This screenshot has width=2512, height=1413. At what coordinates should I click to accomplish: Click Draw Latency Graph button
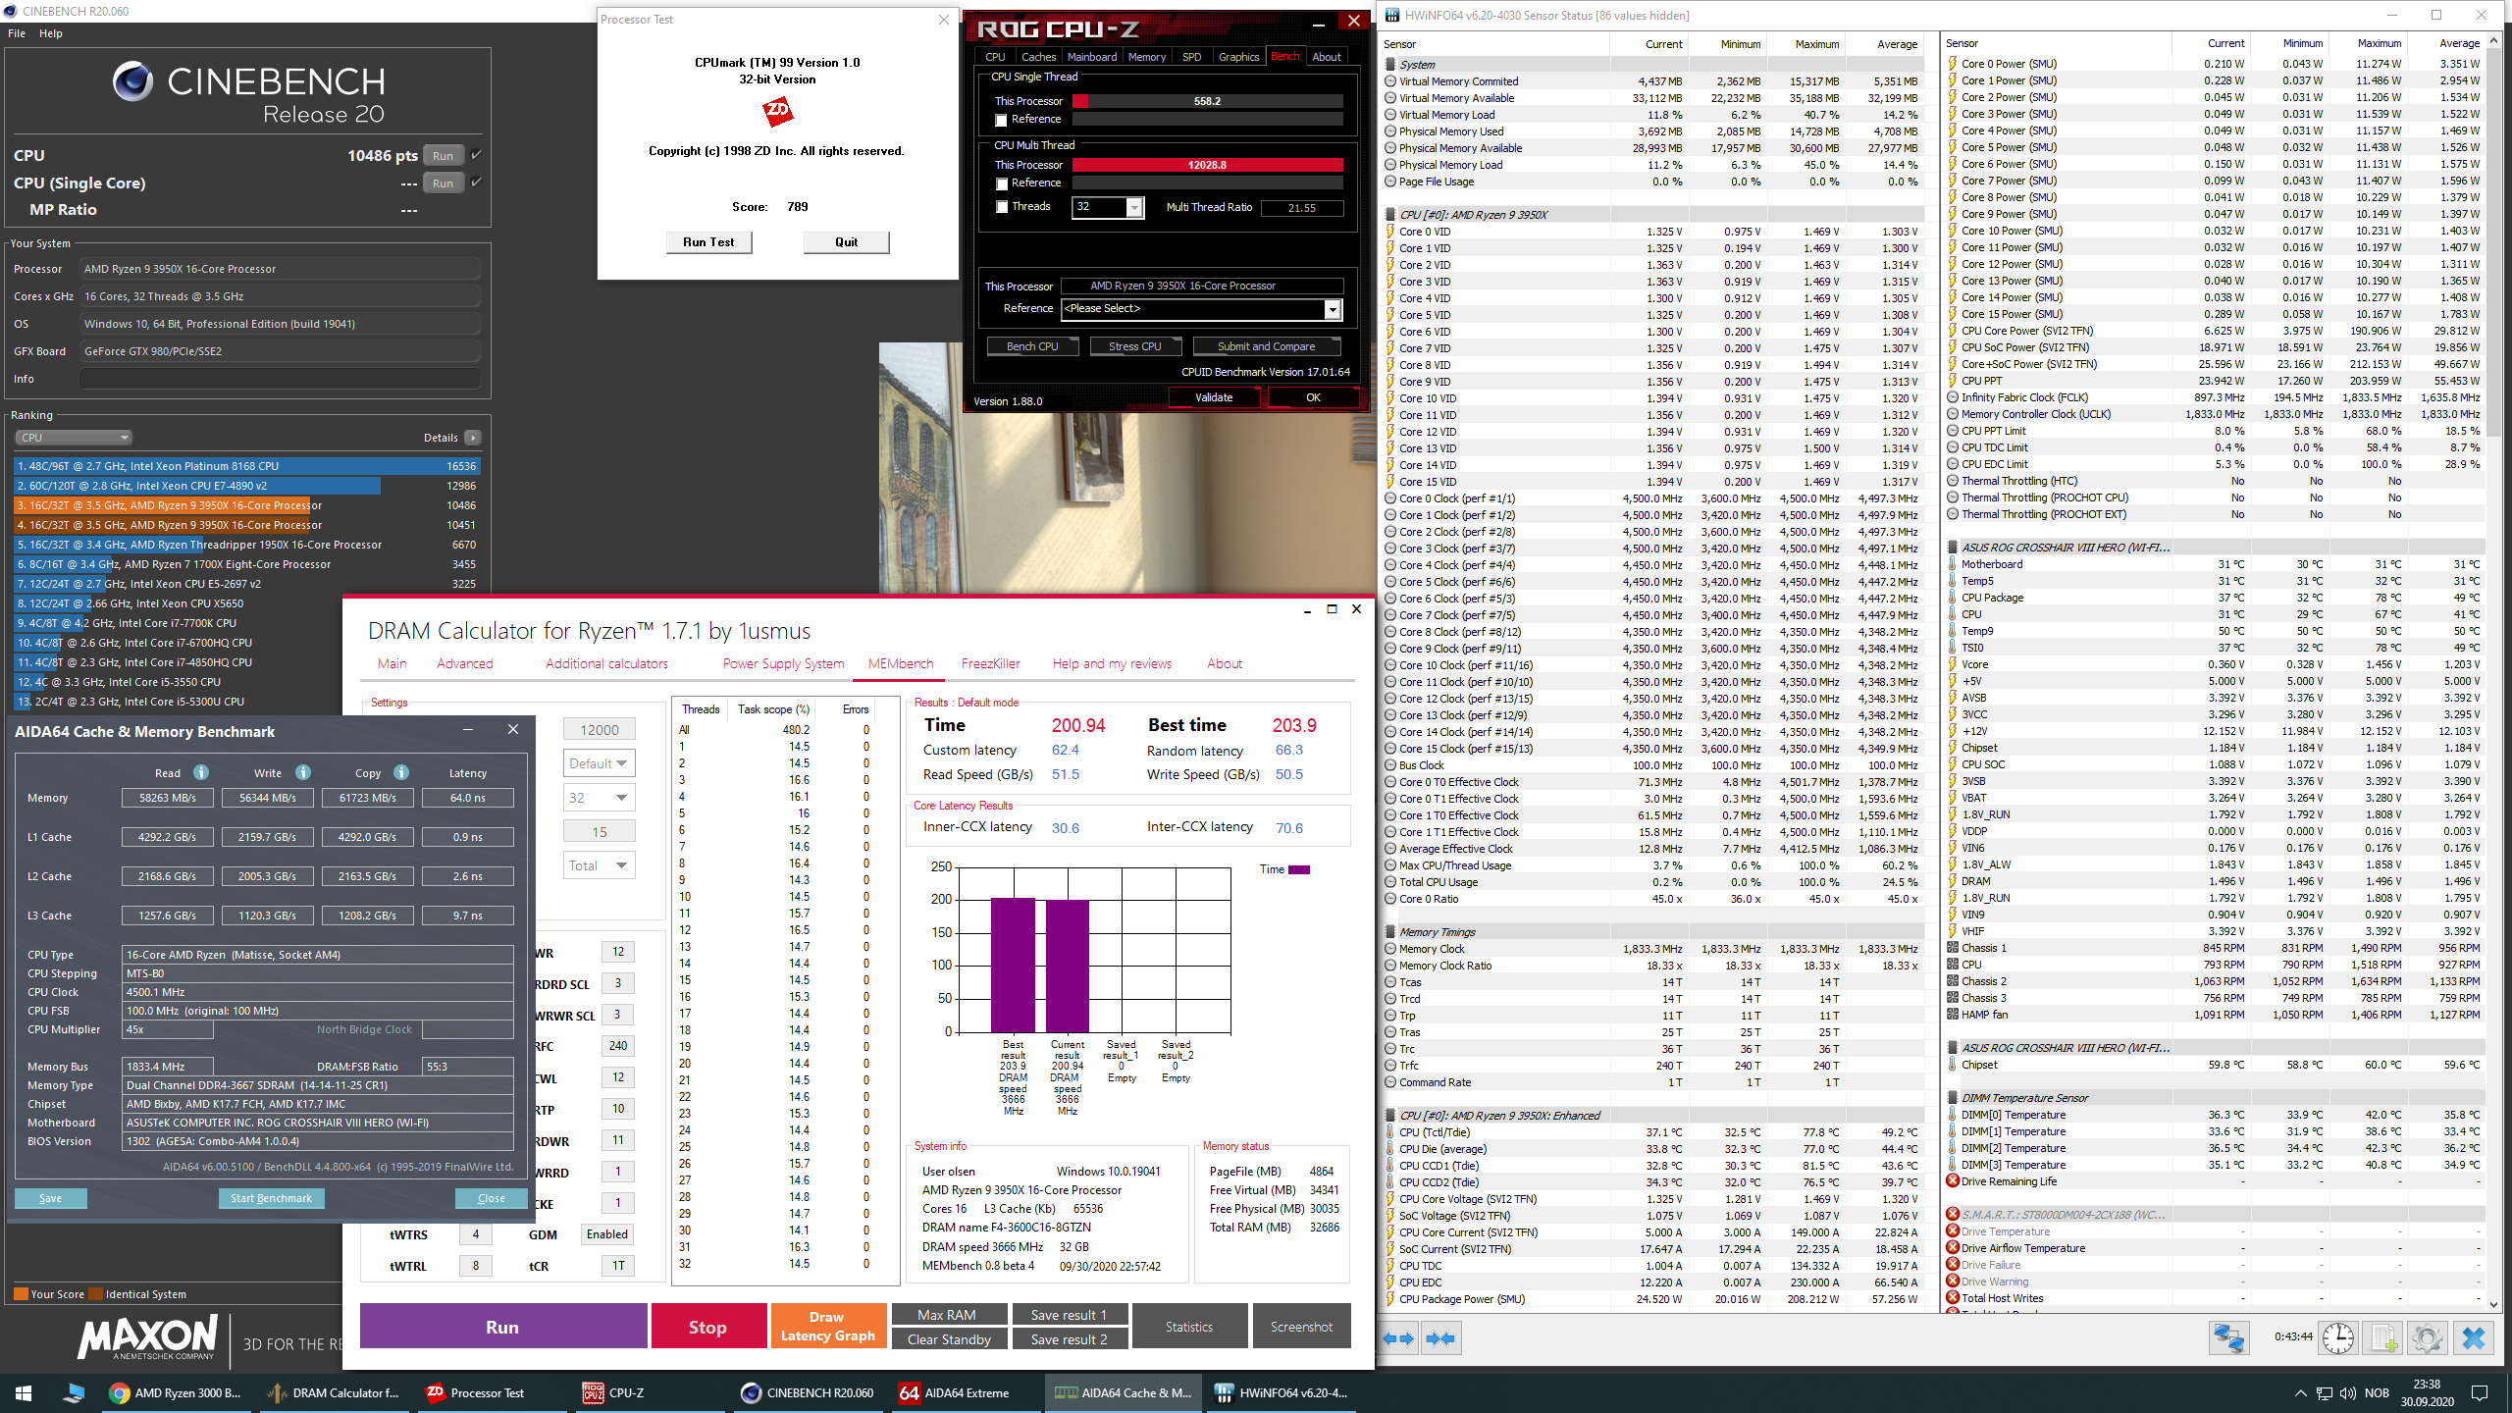click(827, 1327)
